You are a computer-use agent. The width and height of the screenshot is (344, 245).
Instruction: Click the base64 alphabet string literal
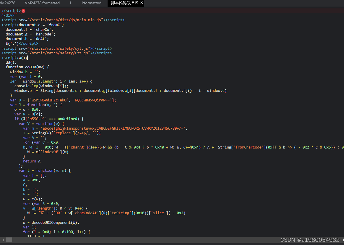tap(113, 128)
